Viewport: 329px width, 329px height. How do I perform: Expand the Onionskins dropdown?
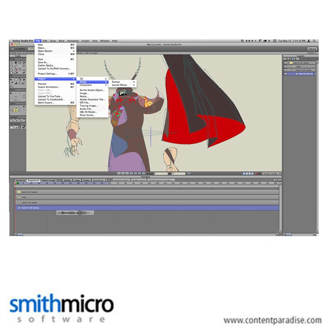[x=100, y=180]
